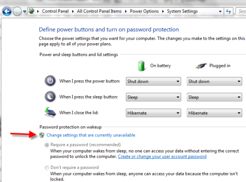This screenshot has height=182, width=246.
Task: Click When I close the lid label
Action: pos(79,113)
